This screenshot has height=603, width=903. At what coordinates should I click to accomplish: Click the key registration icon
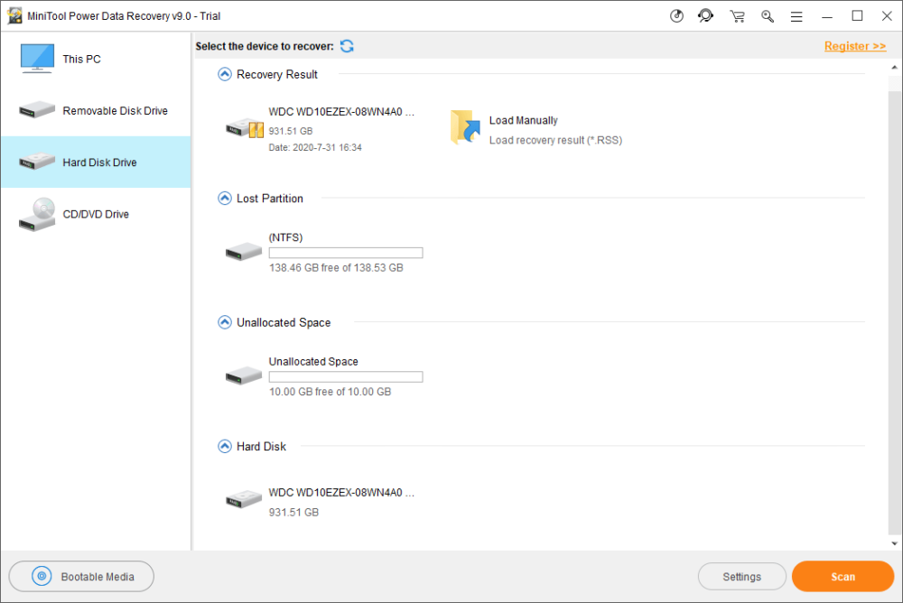click(x=767, y=16)
